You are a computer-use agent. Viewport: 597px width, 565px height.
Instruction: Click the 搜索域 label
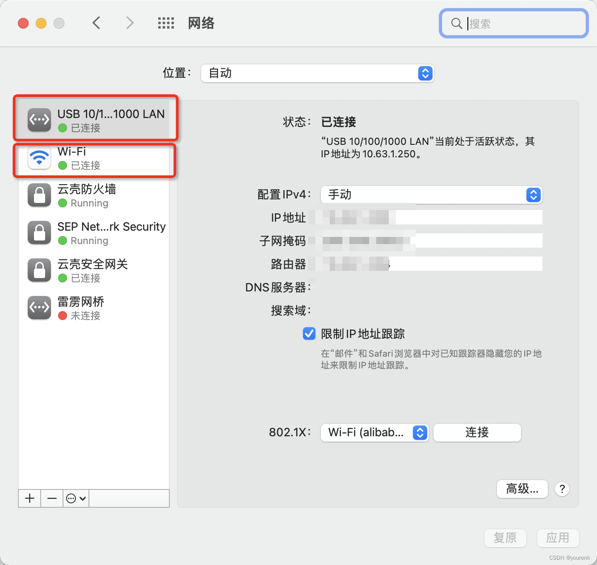(x=291, y=310)
